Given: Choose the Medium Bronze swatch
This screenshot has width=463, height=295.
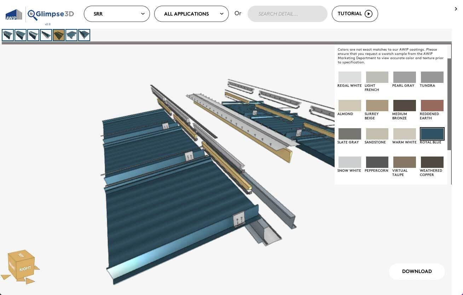Looking at the screenshot, I should [404, 106].
